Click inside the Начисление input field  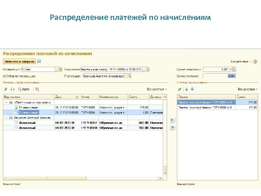[111, 69]
